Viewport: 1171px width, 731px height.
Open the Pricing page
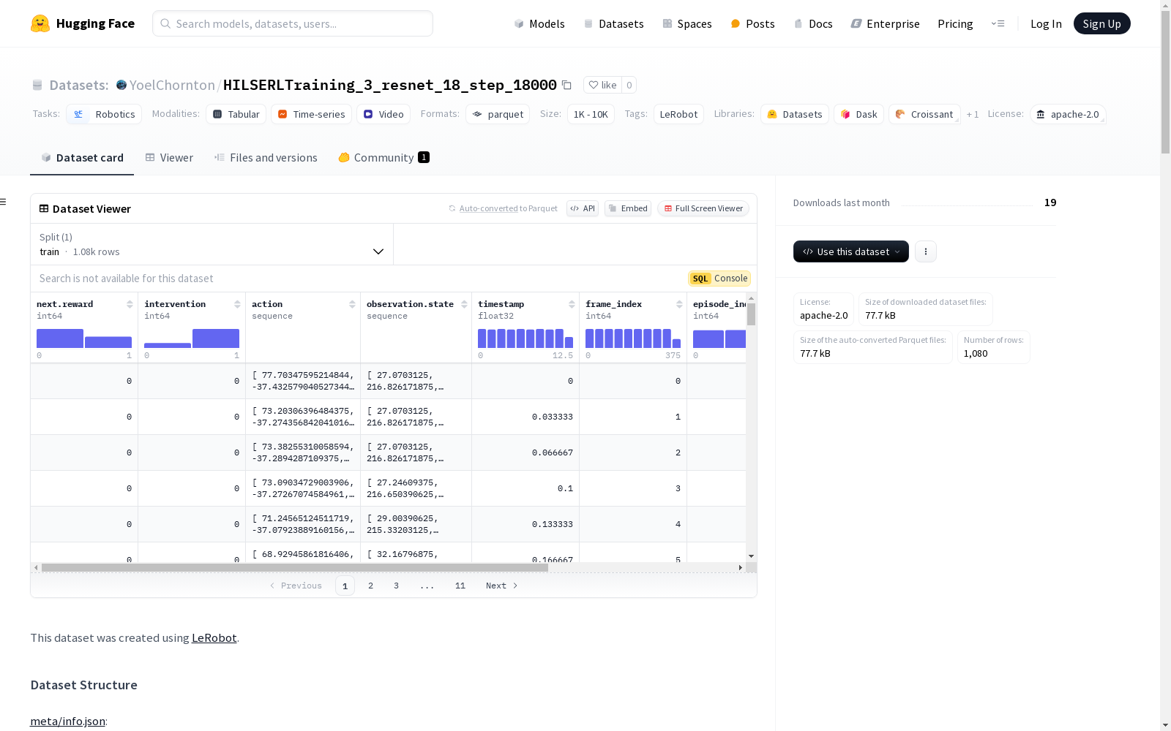pyautogui.click(x=955, y=23)
